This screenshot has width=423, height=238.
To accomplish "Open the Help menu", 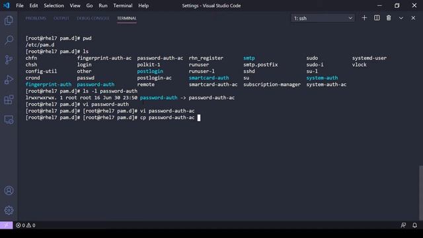I will (x=143, y=5).
